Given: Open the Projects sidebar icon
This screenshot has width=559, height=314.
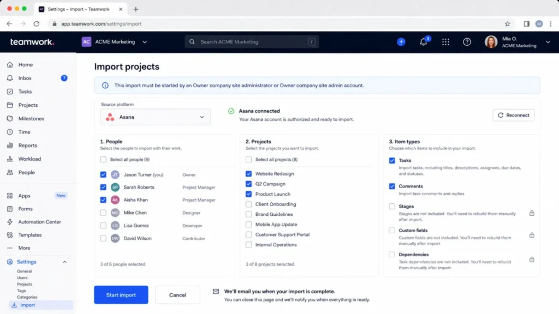Looking at the screenshot, I should pyautogui.click(x=10, y=105).
